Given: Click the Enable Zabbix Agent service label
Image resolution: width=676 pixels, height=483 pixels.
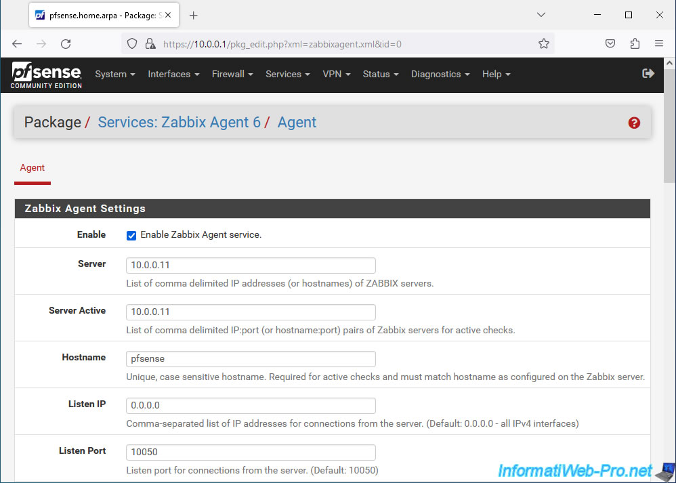Looking at the screenshot, I should 201,235.
